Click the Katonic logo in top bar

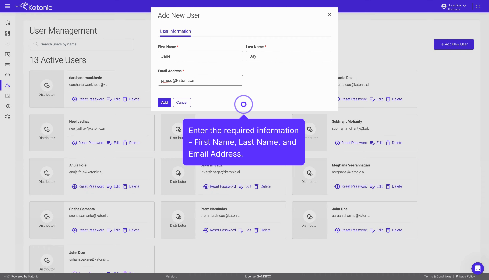click(33, 6)
